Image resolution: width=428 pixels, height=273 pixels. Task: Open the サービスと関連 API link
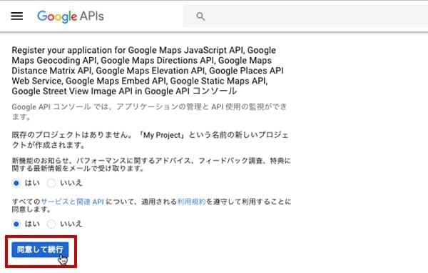(x=72, y=202)
